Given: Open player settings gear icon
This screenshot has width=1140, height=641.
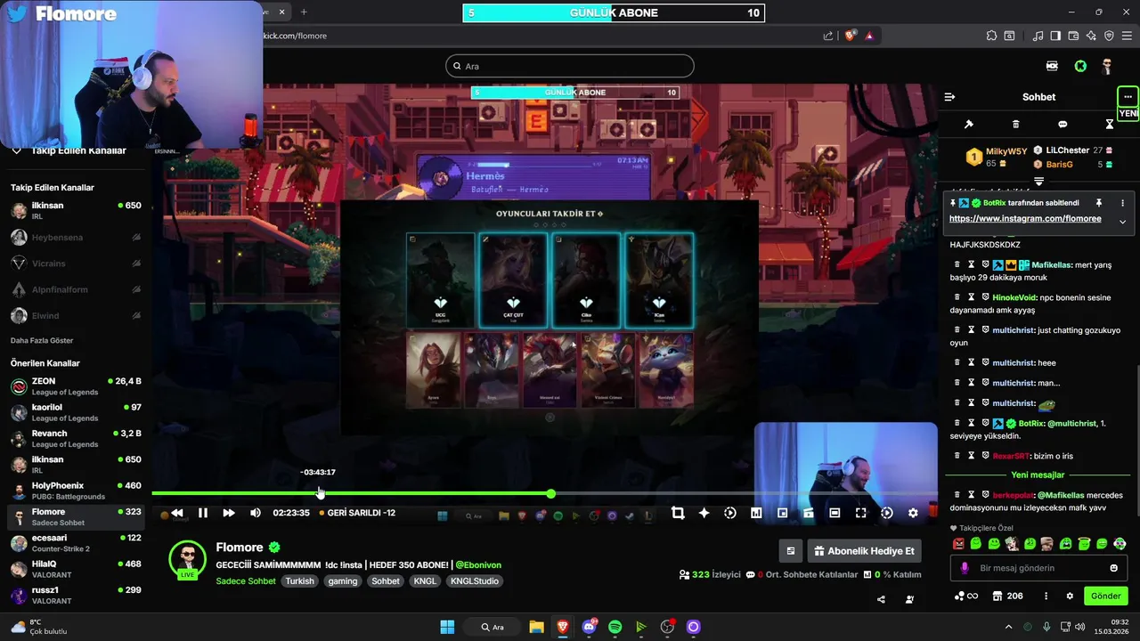Looking at the screenshot, I should pos(913,513).
